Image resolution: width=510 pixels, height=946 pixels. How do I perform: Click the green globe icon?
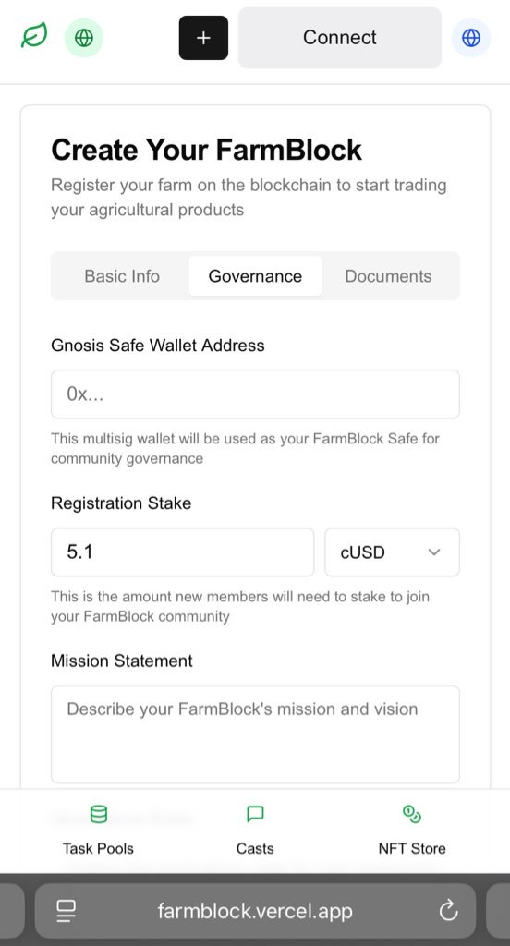tap(84, 37)
